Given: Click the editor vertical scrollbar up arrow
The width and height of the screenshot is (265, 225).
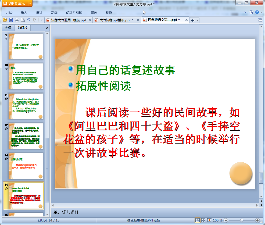Looking at the screenshot, I should coord(261,27).
